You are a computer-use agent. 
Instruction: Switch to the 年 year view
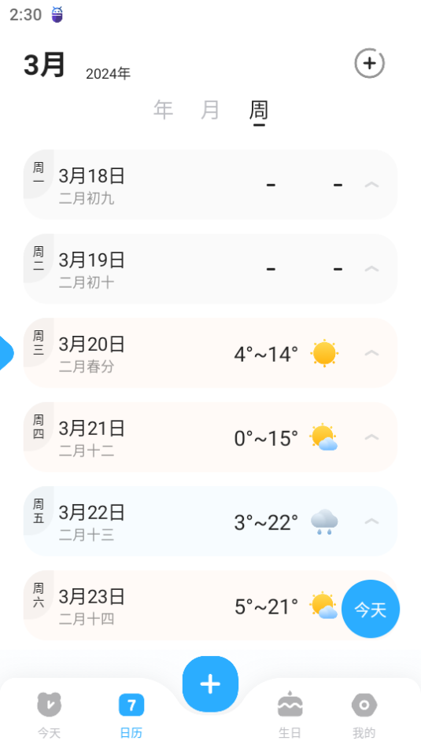tap(163, 109)
